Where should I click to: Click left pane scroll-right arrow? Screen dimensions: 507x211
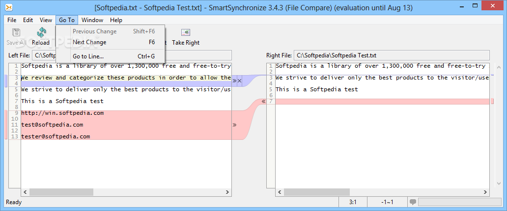pos(227,192)
